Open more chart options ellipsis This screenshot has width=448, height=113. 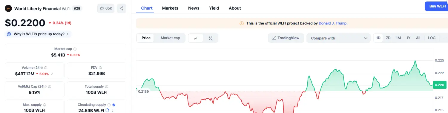445,38
